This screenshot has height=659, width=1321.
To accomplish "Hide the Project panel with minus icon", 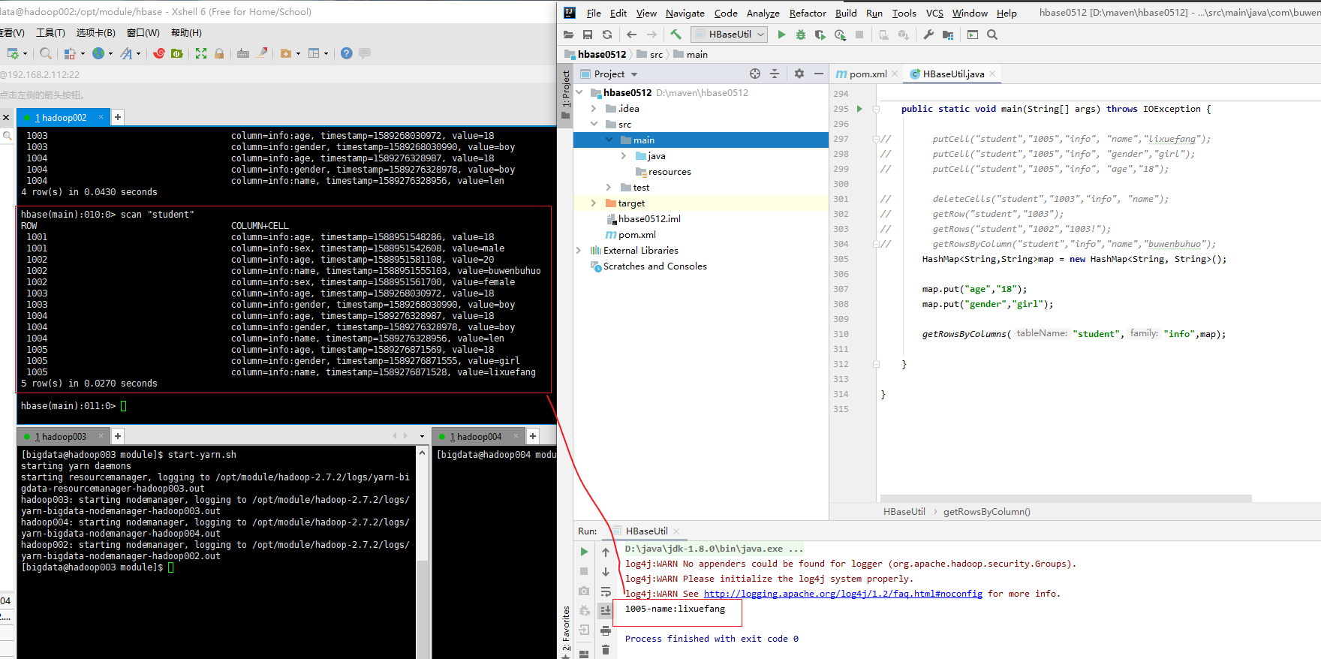I will [819, 74].
